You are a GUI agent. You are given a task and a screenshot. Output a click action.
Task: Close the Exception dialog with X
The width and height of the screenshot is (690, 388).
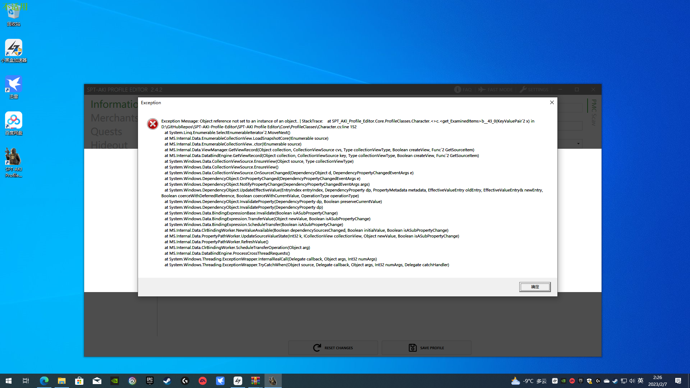[552, 103]
